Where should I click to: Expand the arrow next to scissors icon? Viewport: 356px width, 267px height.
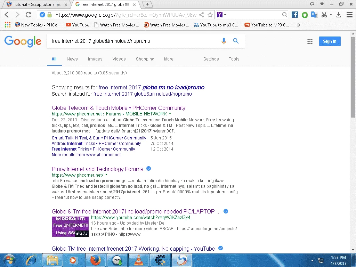[x=331, y=15]
